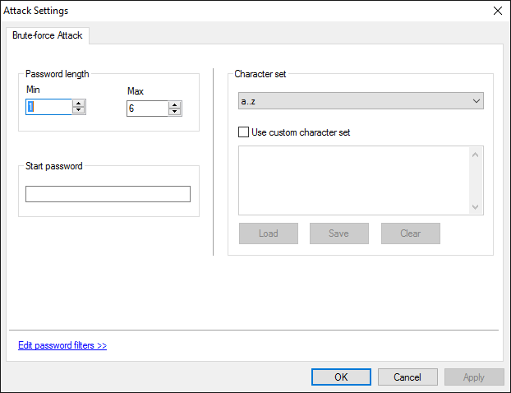Increase the Max password length spinner

tap(175, 105)
